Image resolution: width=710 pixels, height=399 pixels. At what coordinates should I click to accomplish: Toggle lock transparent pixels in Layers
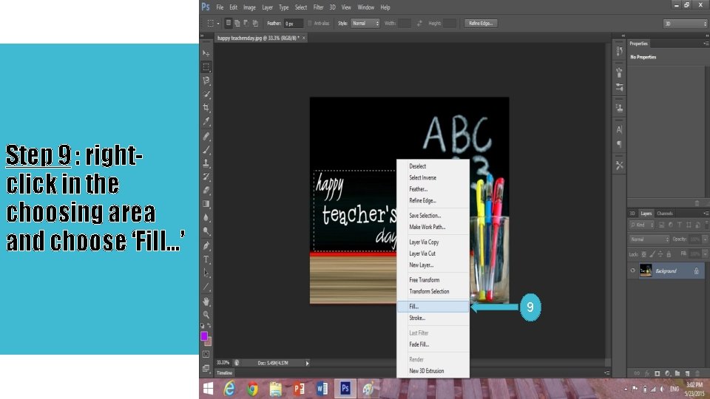(643, 254)
